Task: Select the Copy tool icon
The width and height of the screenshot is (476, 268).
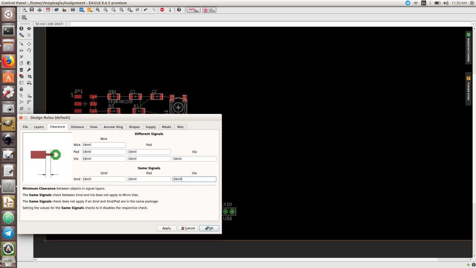Action: tap(21, 63)
